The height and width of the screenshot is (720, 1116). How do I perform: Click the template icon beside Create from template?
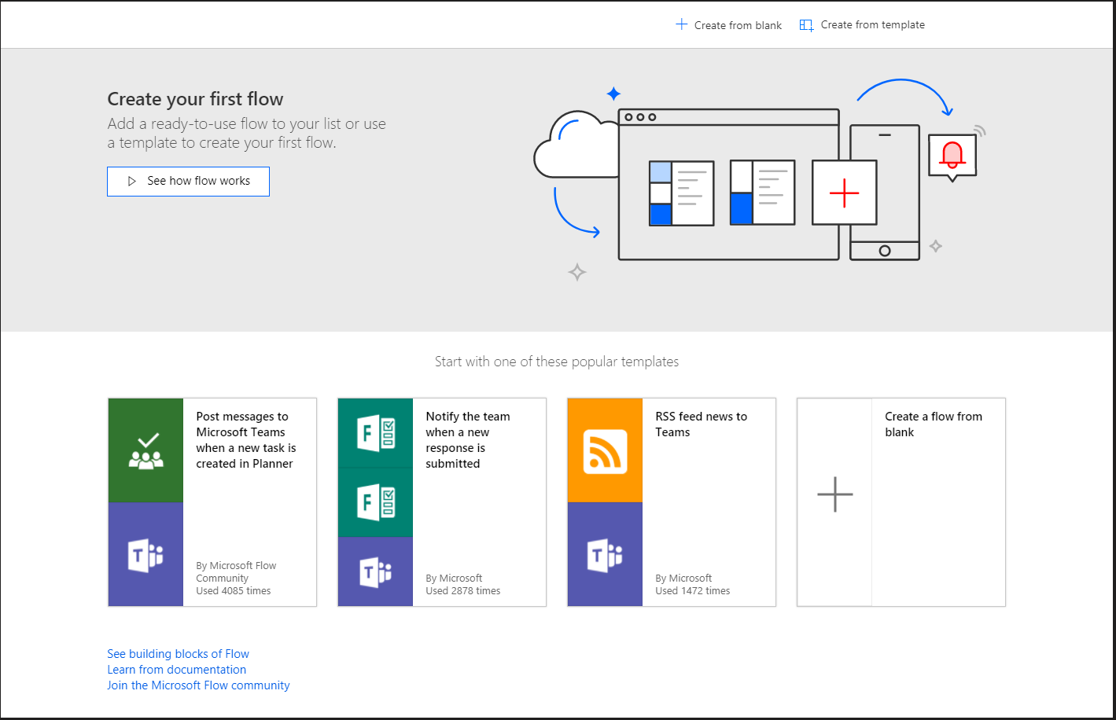[x=806, y=25]
